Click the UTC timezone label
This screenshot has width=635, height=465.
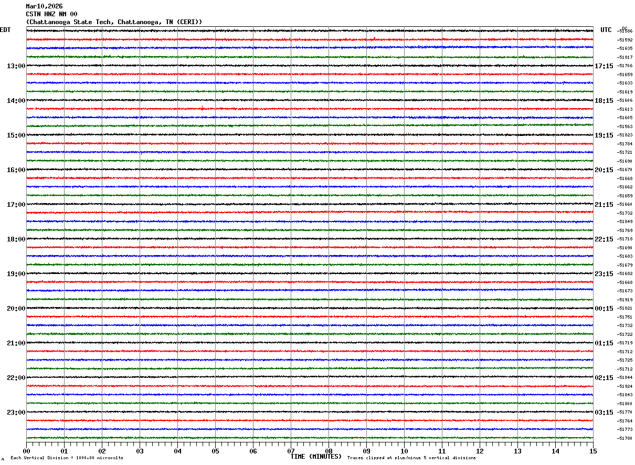606,30
